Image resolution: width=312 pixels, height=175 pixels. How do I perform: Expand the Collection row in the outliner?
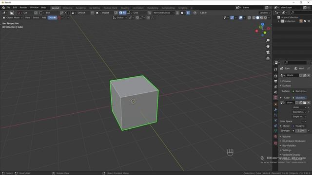pyautogui.click(x=279, y=21)
